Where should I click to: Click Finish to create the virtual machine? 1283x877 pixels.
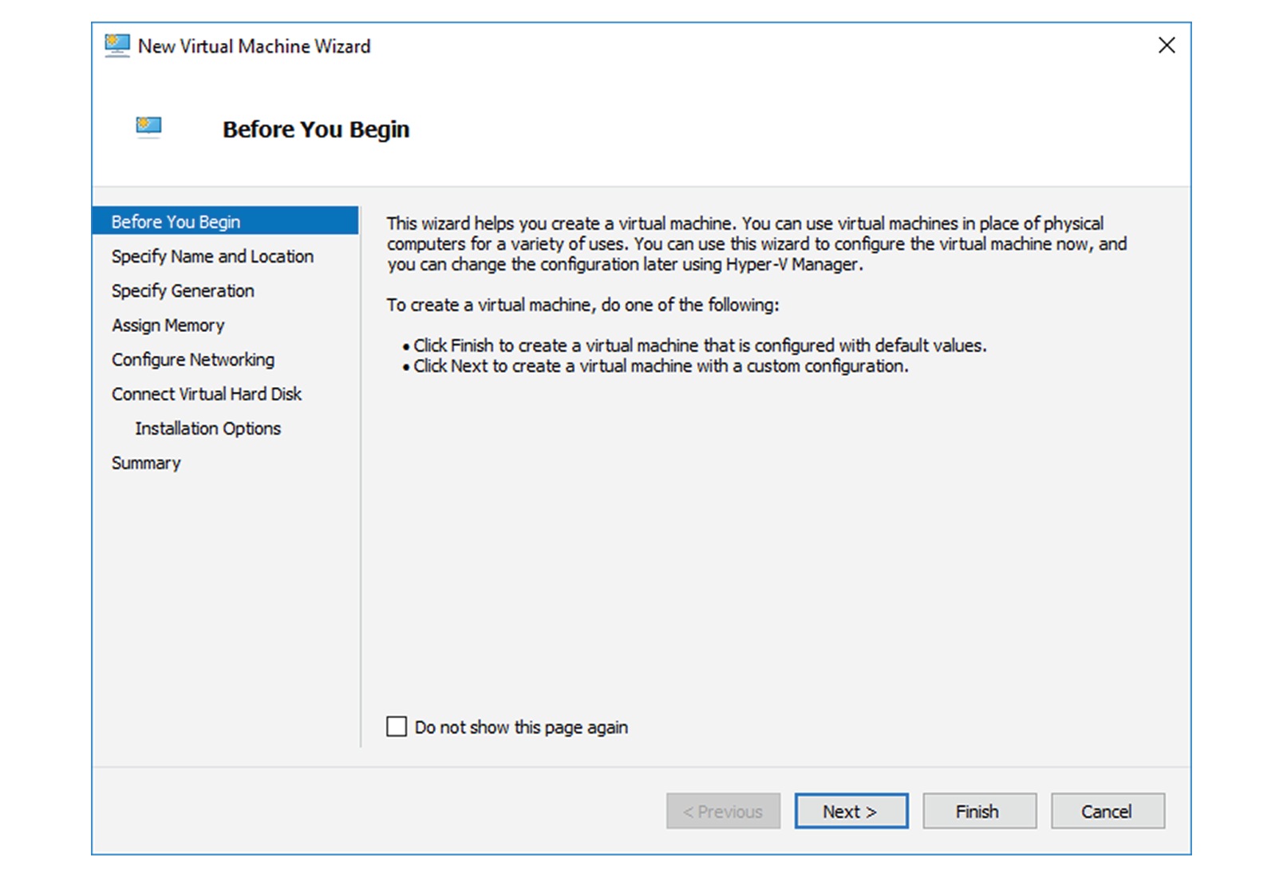pos(978,811)
